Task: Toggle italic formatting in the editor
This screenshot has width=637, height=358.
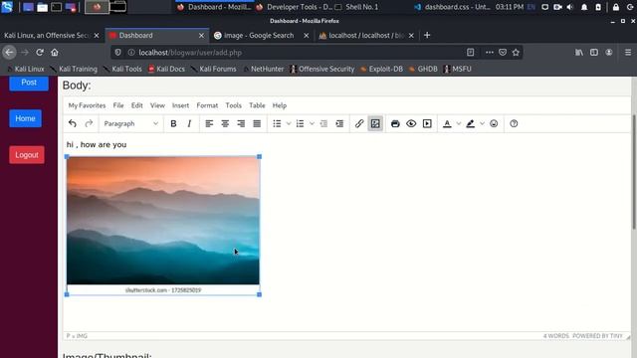Action: coord(189,123)
